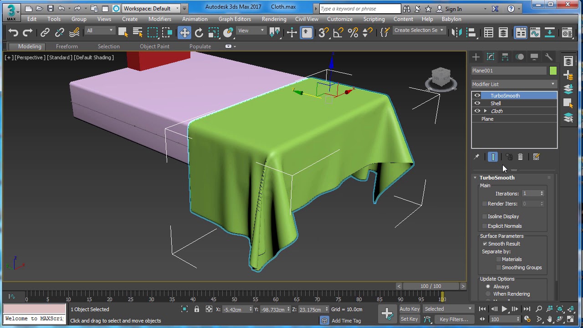Click Configure Modifier Sets icon
This screenshot has height=328, width=583.
tap(536, 157)
